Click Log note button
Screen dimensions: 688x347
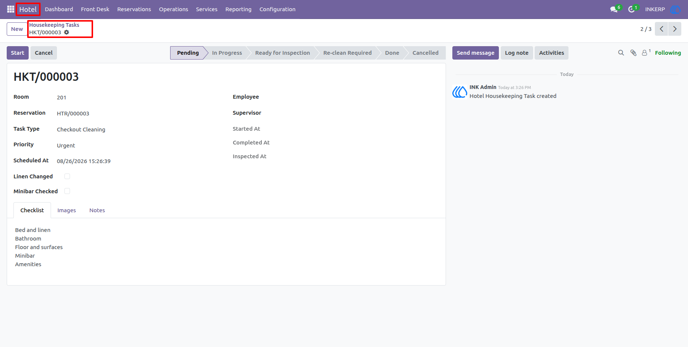click(x=517, y=53)
